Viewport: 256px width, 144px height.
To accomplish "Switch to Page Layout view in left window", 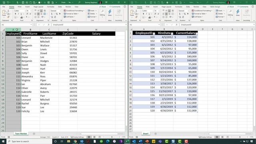I will click(94, 137).
